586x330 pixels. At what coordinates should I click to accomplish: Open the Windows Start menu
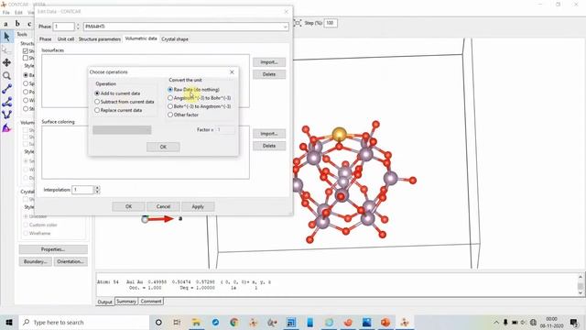9,322
